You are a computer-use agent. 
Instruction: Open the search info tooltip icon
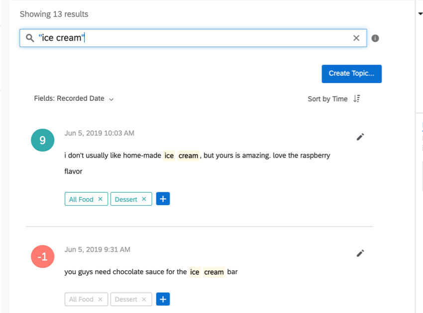point(375,38)
